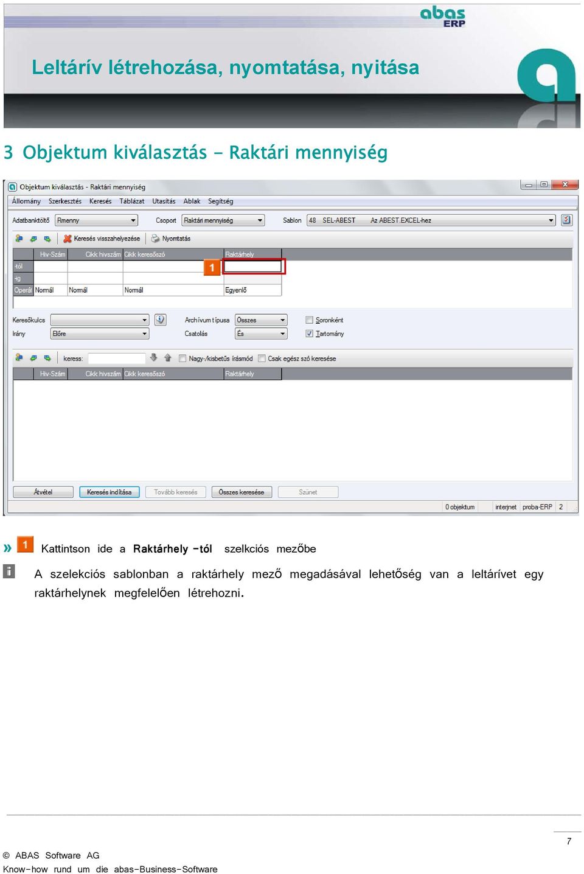
Task: Click the red X reset search icon
Action: pyautogui.click(x=68, y=239)
